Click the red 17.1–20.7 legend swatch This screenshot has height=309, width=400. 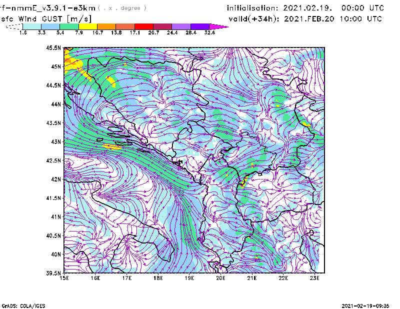click(x=144, y=26)
